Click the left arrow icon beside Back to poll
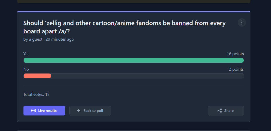This screenshot has width=271, height=131. pyautogui.click(x=79, y=111)
